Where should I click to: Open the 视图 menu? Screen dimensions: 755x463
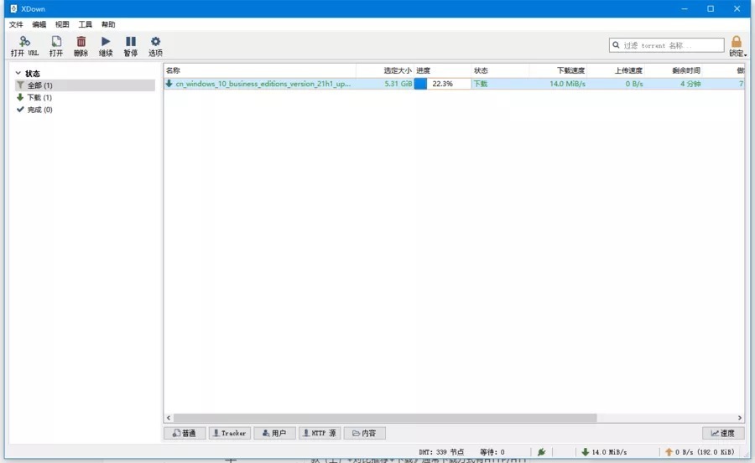point(62,24)
